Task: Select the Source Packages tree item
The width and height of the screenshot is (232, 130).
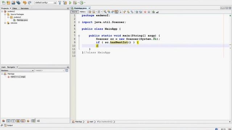Action: (x=17, y=14)
